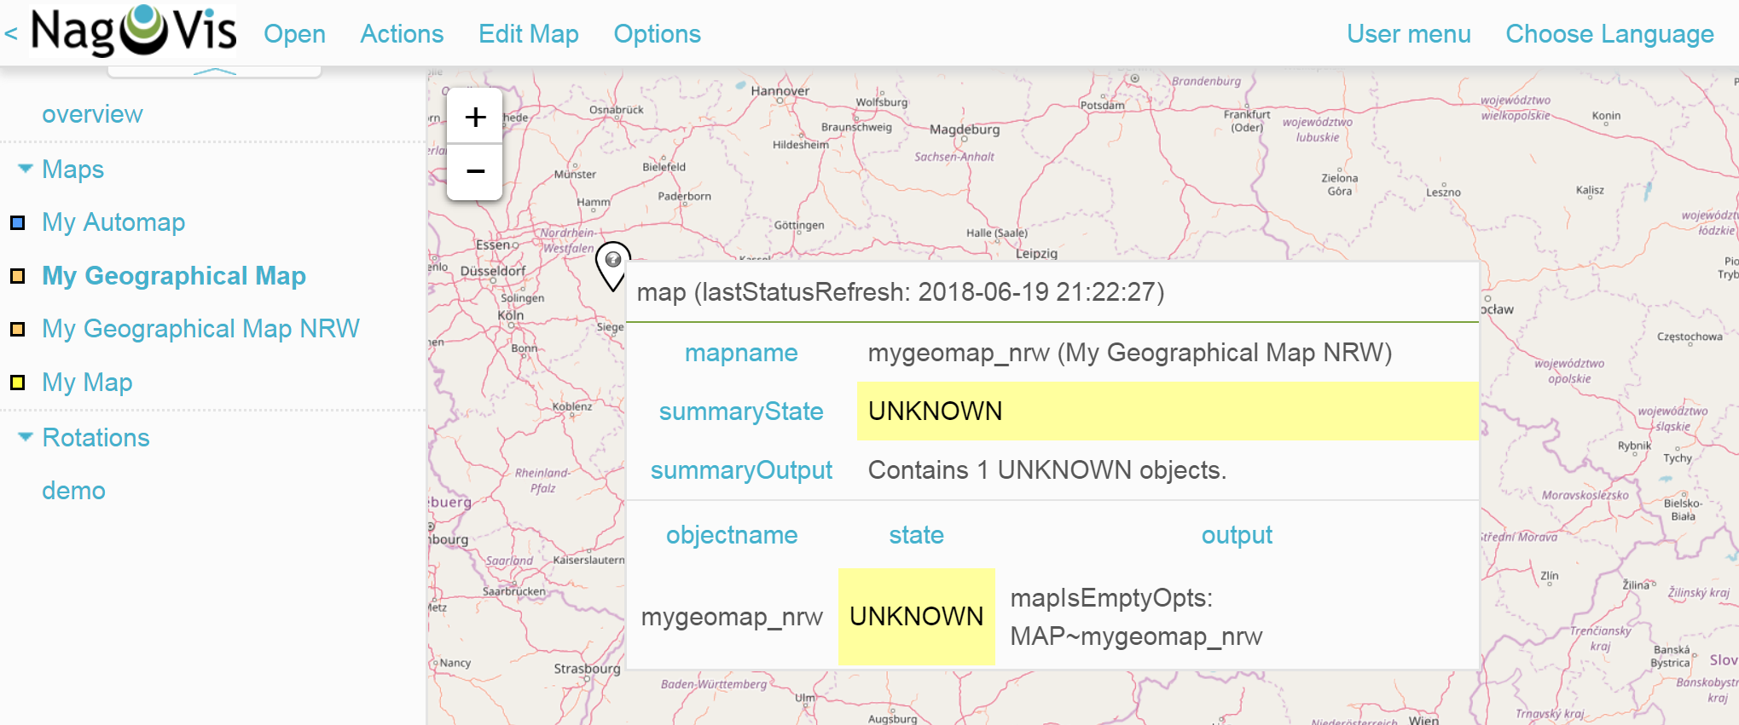
Task: Go to the overview link
Action: point(92,114)
